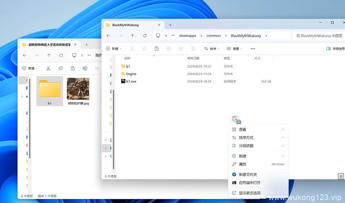
Task: Refresh the BlackMythWukong folder view
Action: (145, 35)
